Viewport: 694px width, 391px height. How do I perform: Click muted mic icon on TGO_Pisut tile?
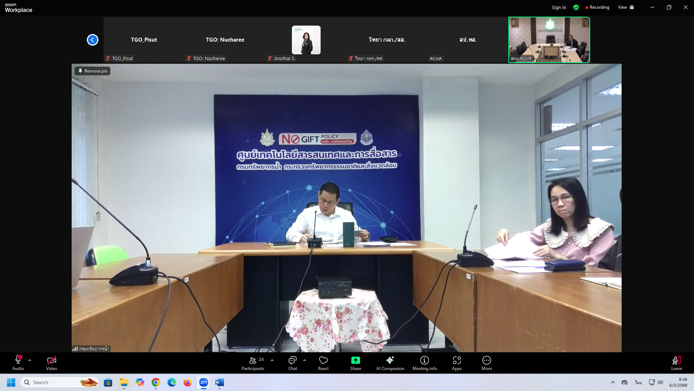point(108,58)
